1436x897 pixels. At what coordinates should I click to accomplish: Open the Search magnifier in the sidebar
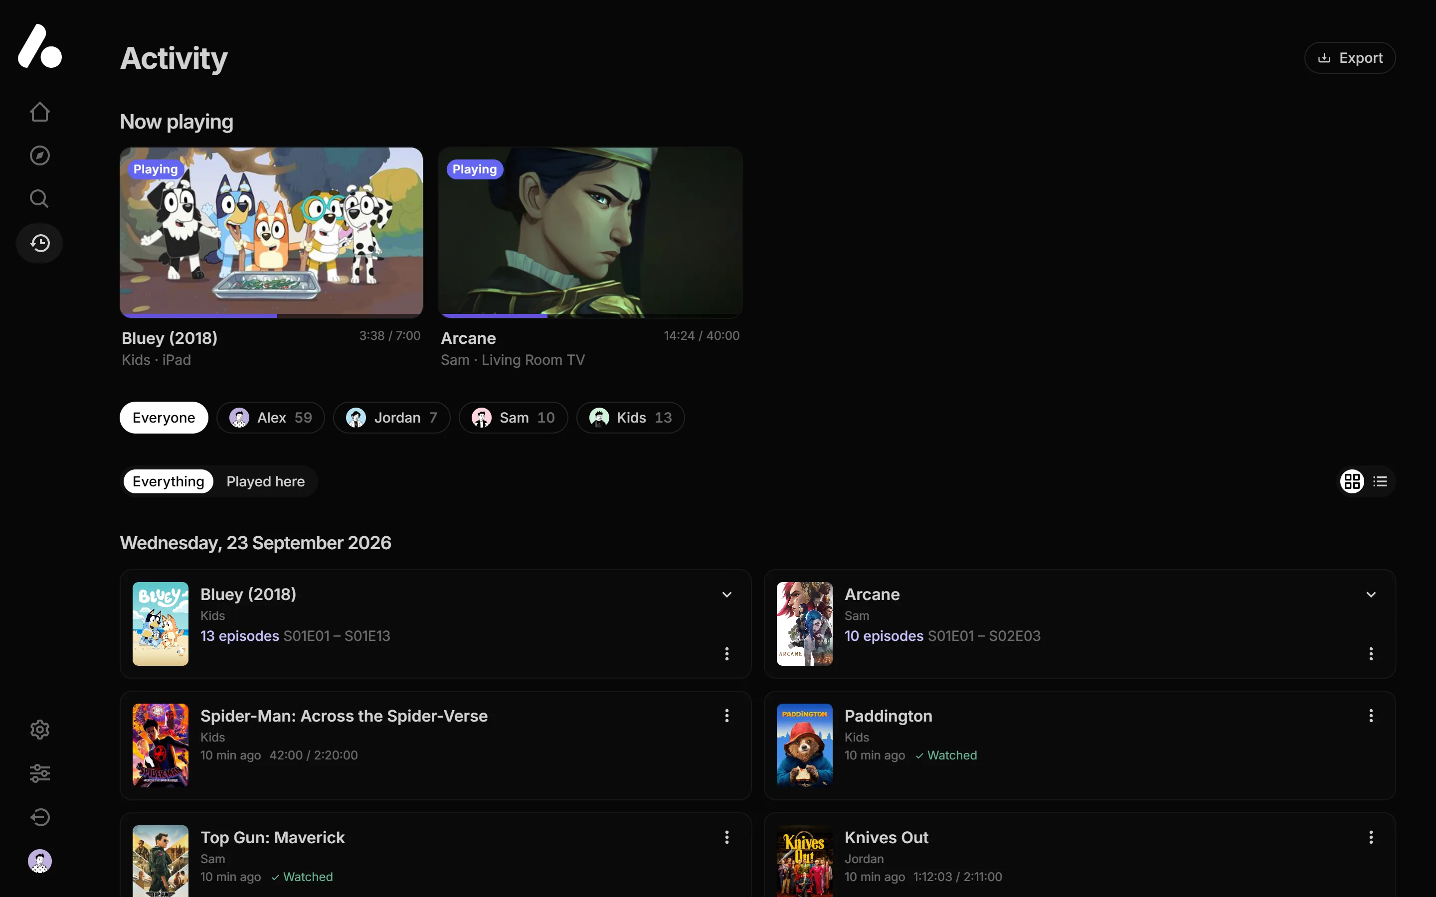pos(40,199)
